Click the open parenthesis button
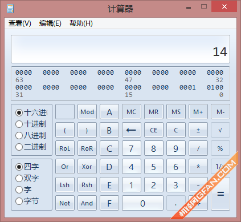 (65, 130)
